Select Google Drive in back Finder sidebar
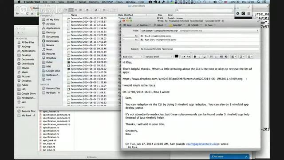 click(x=28, y=94)
